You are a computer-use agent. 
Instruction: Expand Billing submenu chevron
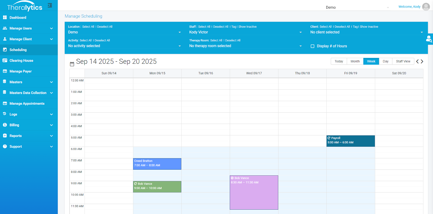(x=51, y=125)
